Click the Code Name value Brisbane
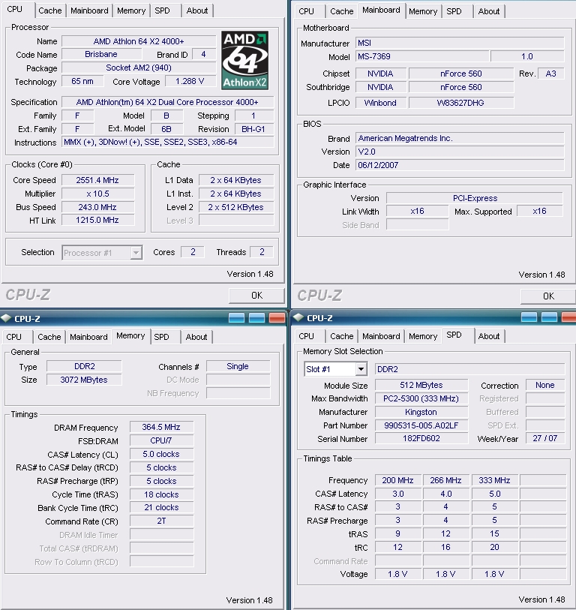This screenshot has width=576, height=610. (101, 55)
